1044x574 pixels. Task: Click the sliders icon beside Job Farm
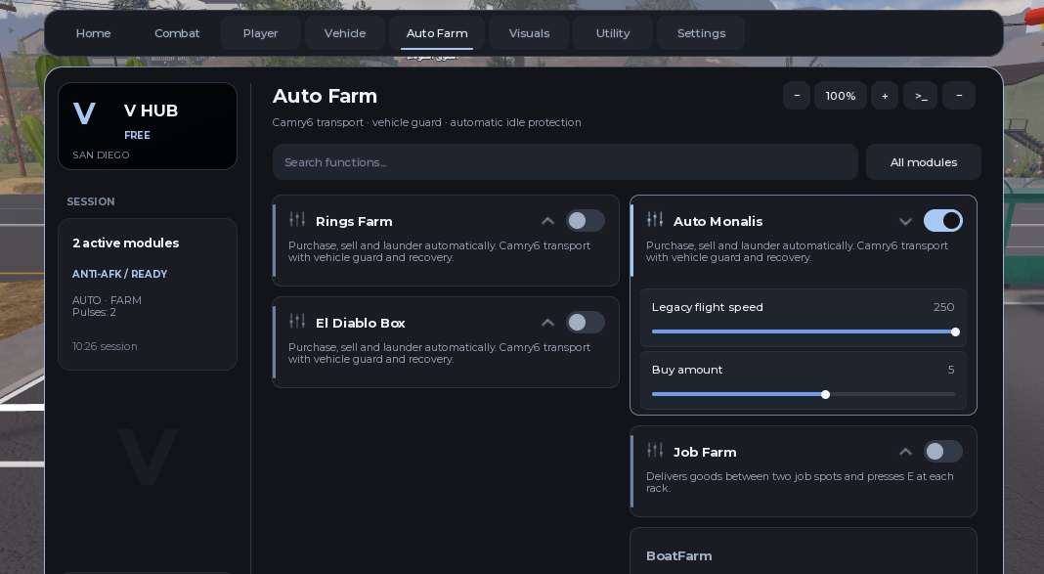click(655, 450)
